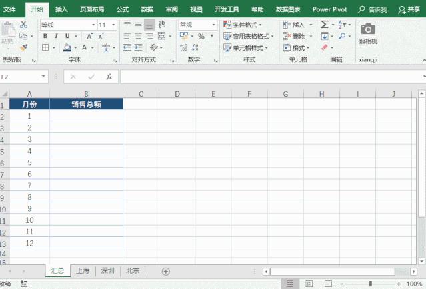Image resolution: width=426 pixels, height=289 pixels.
Task: Open the 文件 tab
Action: 9,9
